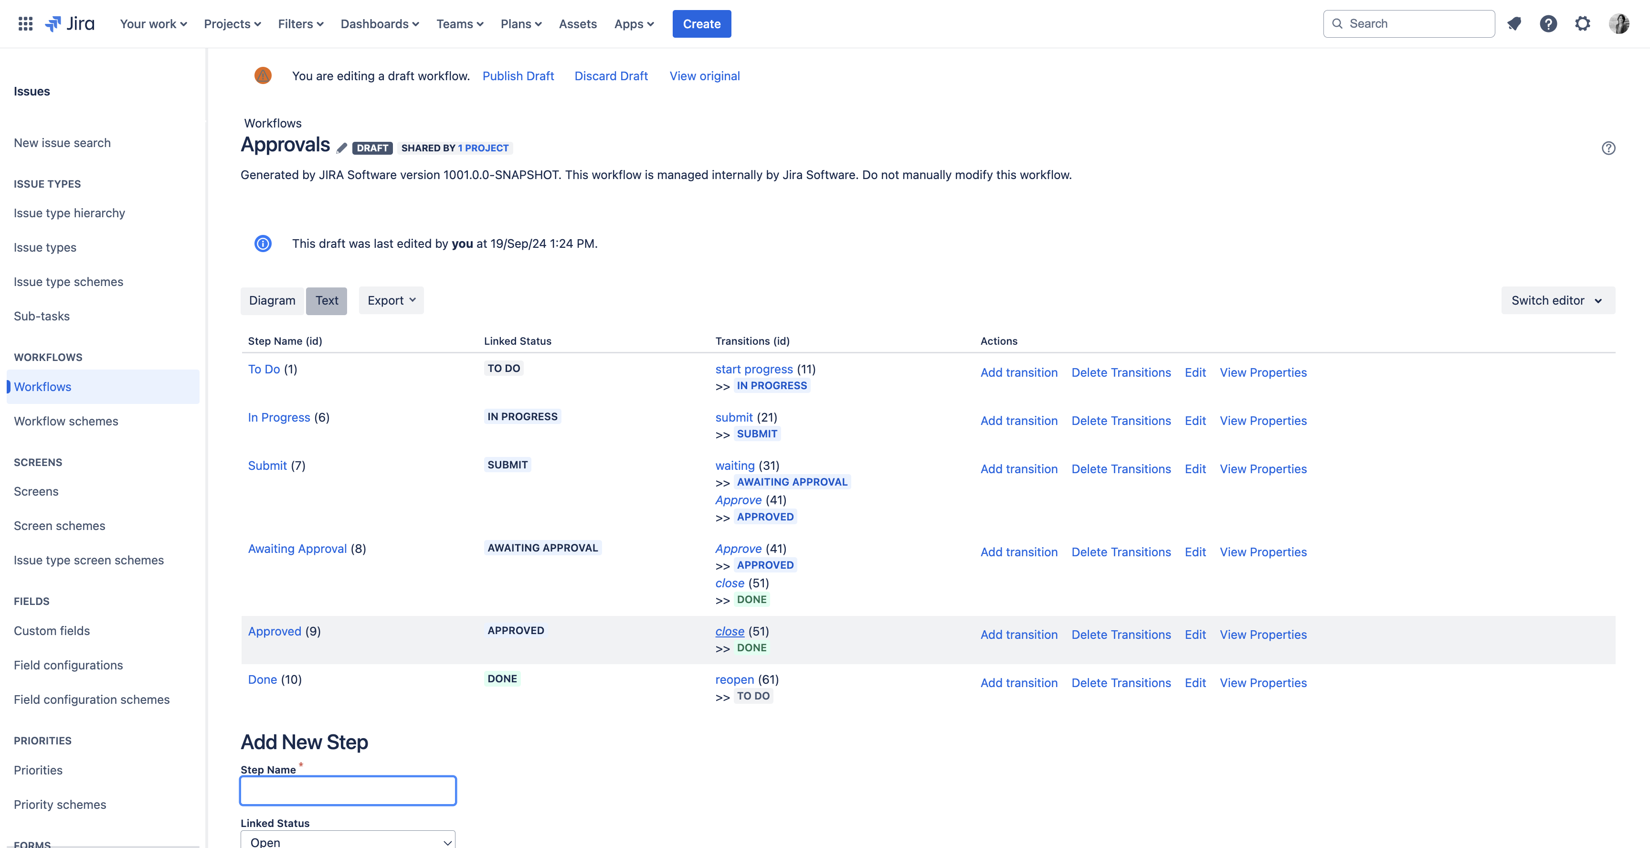Open the settings gear icon
Viewport: 1650px width, 848px height.
pos(1583,24)
